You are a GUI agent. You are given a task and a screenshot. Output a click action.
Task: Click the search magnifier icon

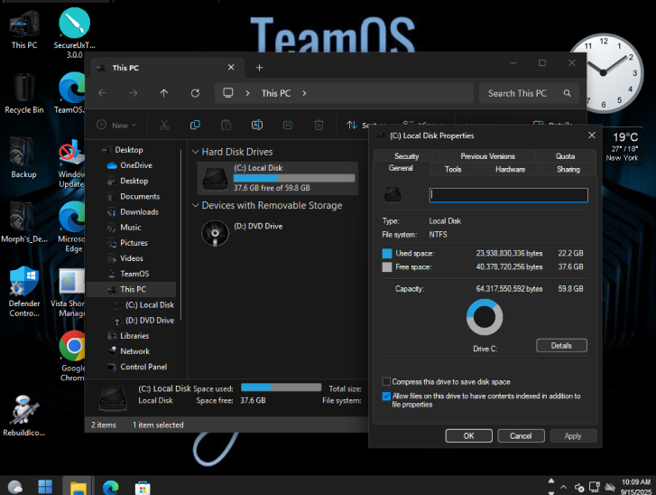tap(568, 93)
